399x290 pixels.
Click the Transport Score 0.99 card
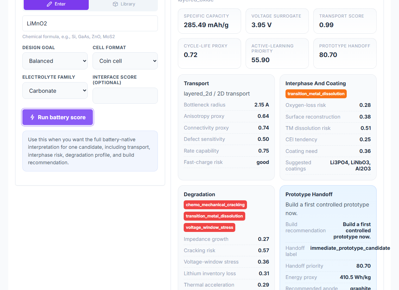click(x=345, y=21)
